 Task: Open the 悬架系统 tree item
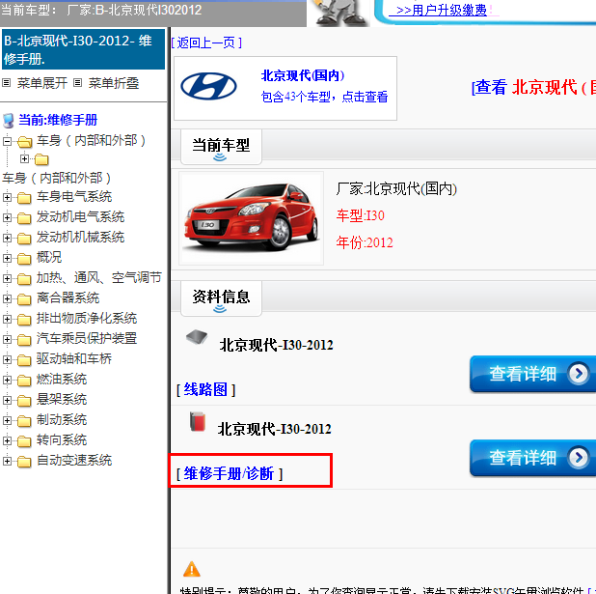(62, 400)
